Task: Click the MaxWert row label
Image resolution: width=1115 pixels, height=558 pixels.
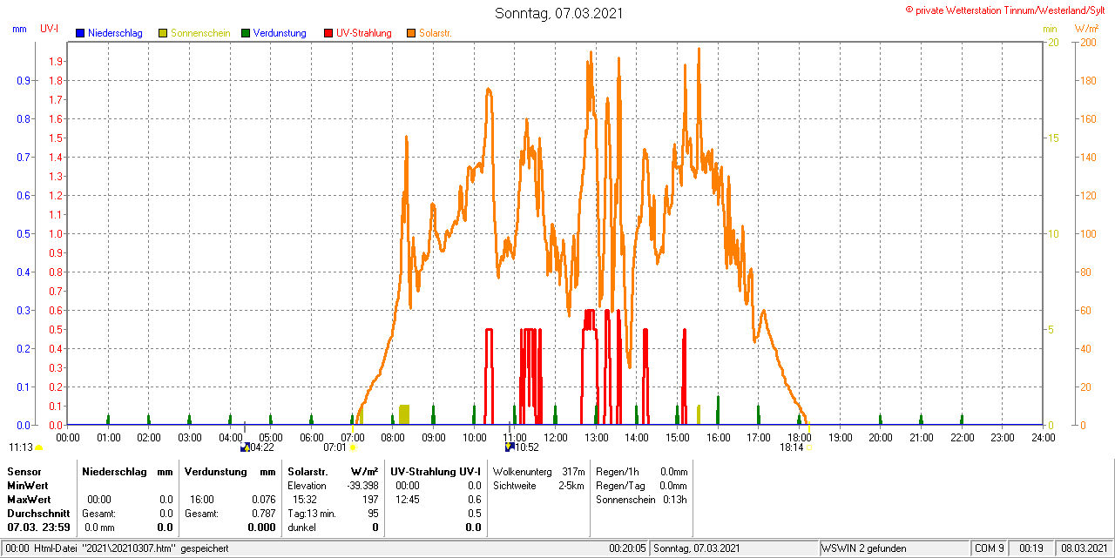Action: pyautogui.click(x=29, y=501)
